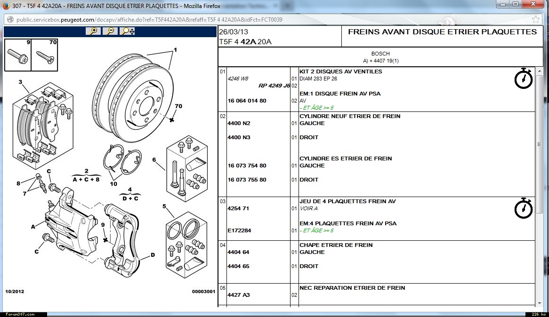Viewport: 549px width, 317px height.
Task: Click part number 16 073 754 80
Action: pyautogui.click(x=247, y=165)
